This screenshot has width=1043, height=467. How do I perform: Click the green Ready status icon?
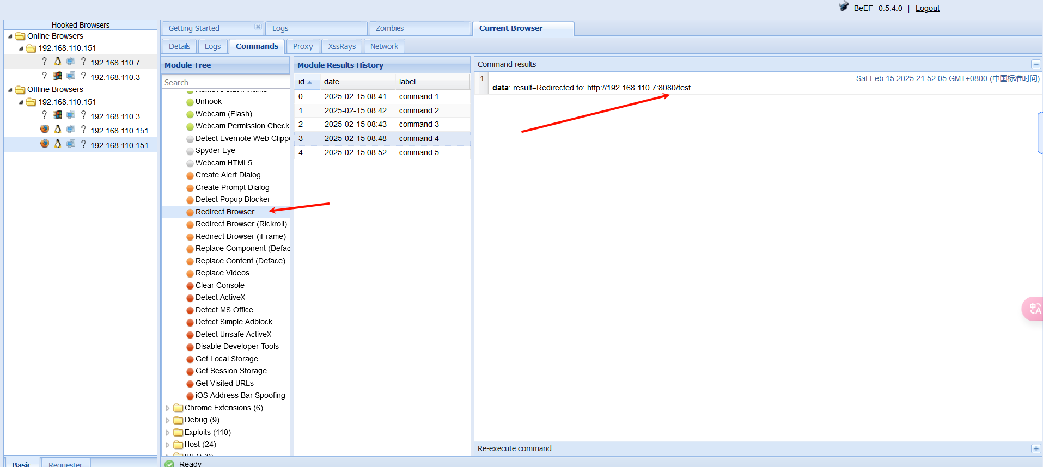169,464
